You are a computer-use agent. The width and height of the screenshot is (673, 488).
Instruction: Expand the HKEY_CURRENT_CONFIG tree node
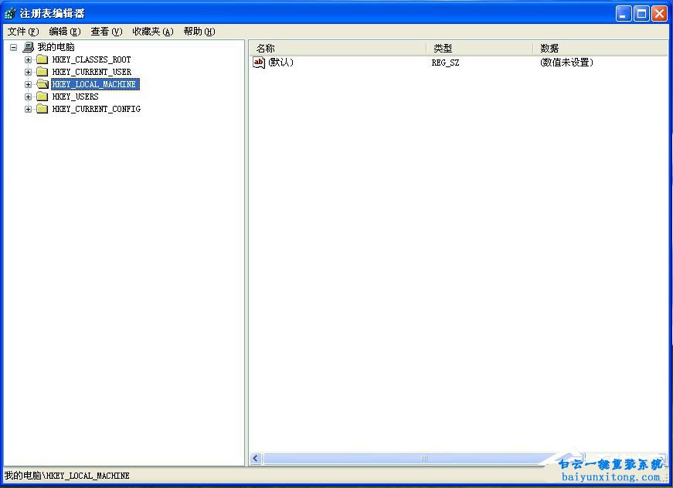click(28, 109)
